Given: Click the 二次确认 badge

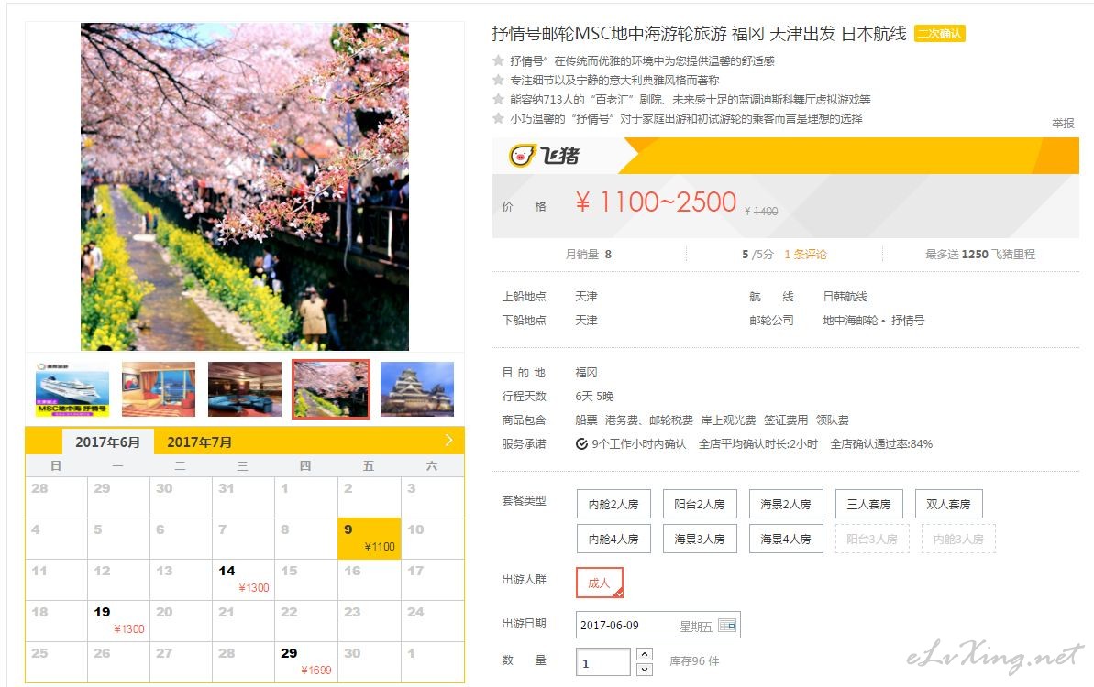Looking at the screenshot, I should [x=939, y=34].
